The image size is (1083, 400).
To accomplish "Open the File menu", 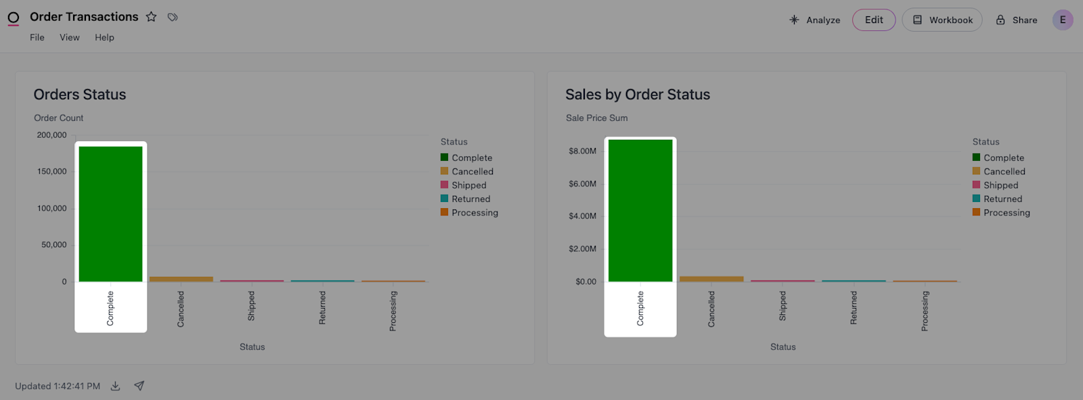I will tap(37, 38).
